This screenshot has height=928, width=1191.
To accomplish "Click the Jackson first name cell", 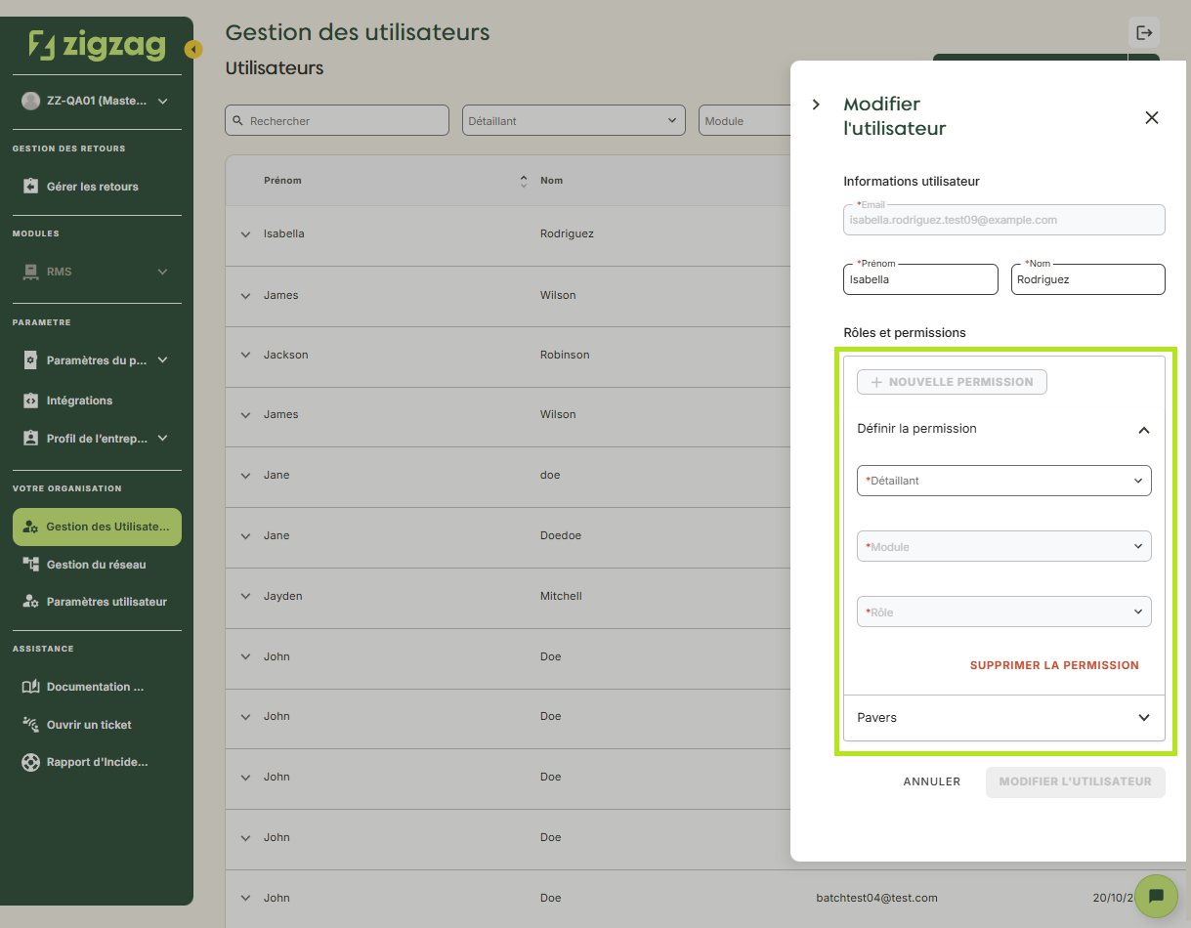I will pyautogui.click(x=285, y=355).
